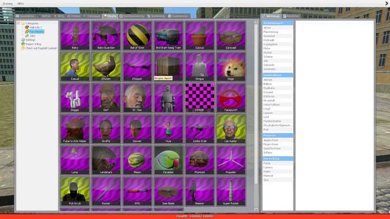390x219 pixels.
Task: Switch to the Morphs tab
Action: [110, 16]
